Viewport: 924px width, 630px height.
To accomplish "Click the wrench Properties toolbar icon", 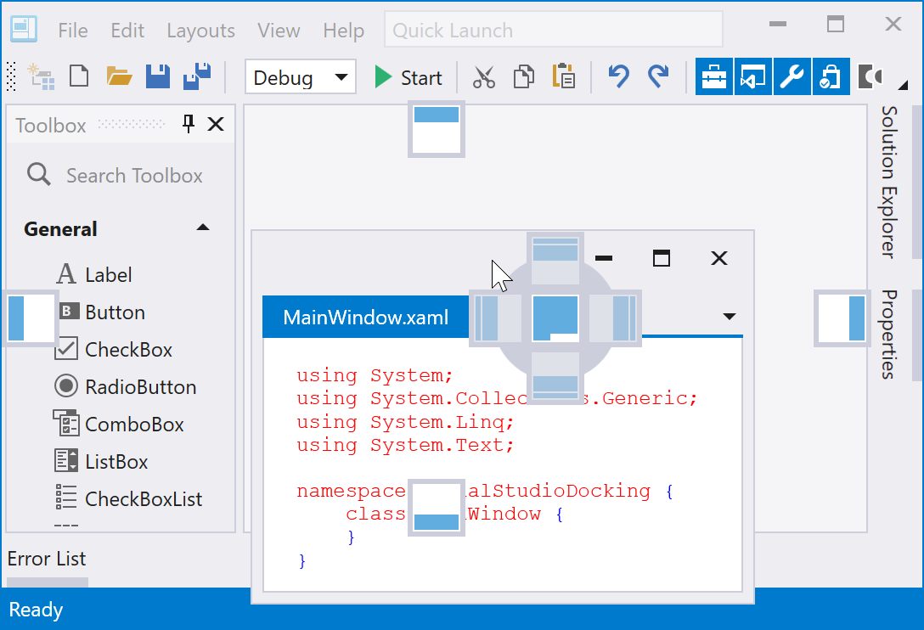I will [x=792, y=77].
